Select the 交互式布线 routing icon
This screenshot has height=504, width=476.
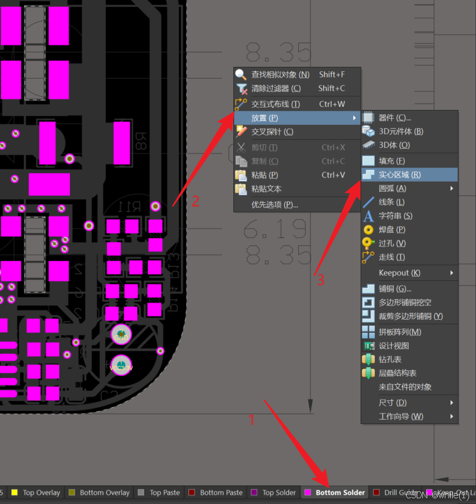pos(241,104)
